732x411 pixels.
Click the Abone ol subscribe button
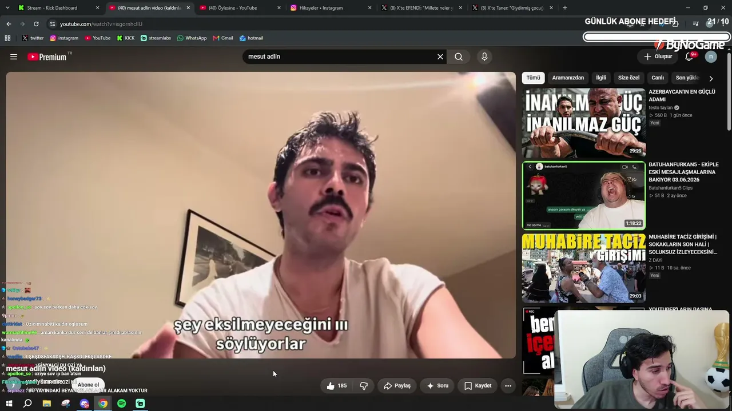[x=88, y=385]
